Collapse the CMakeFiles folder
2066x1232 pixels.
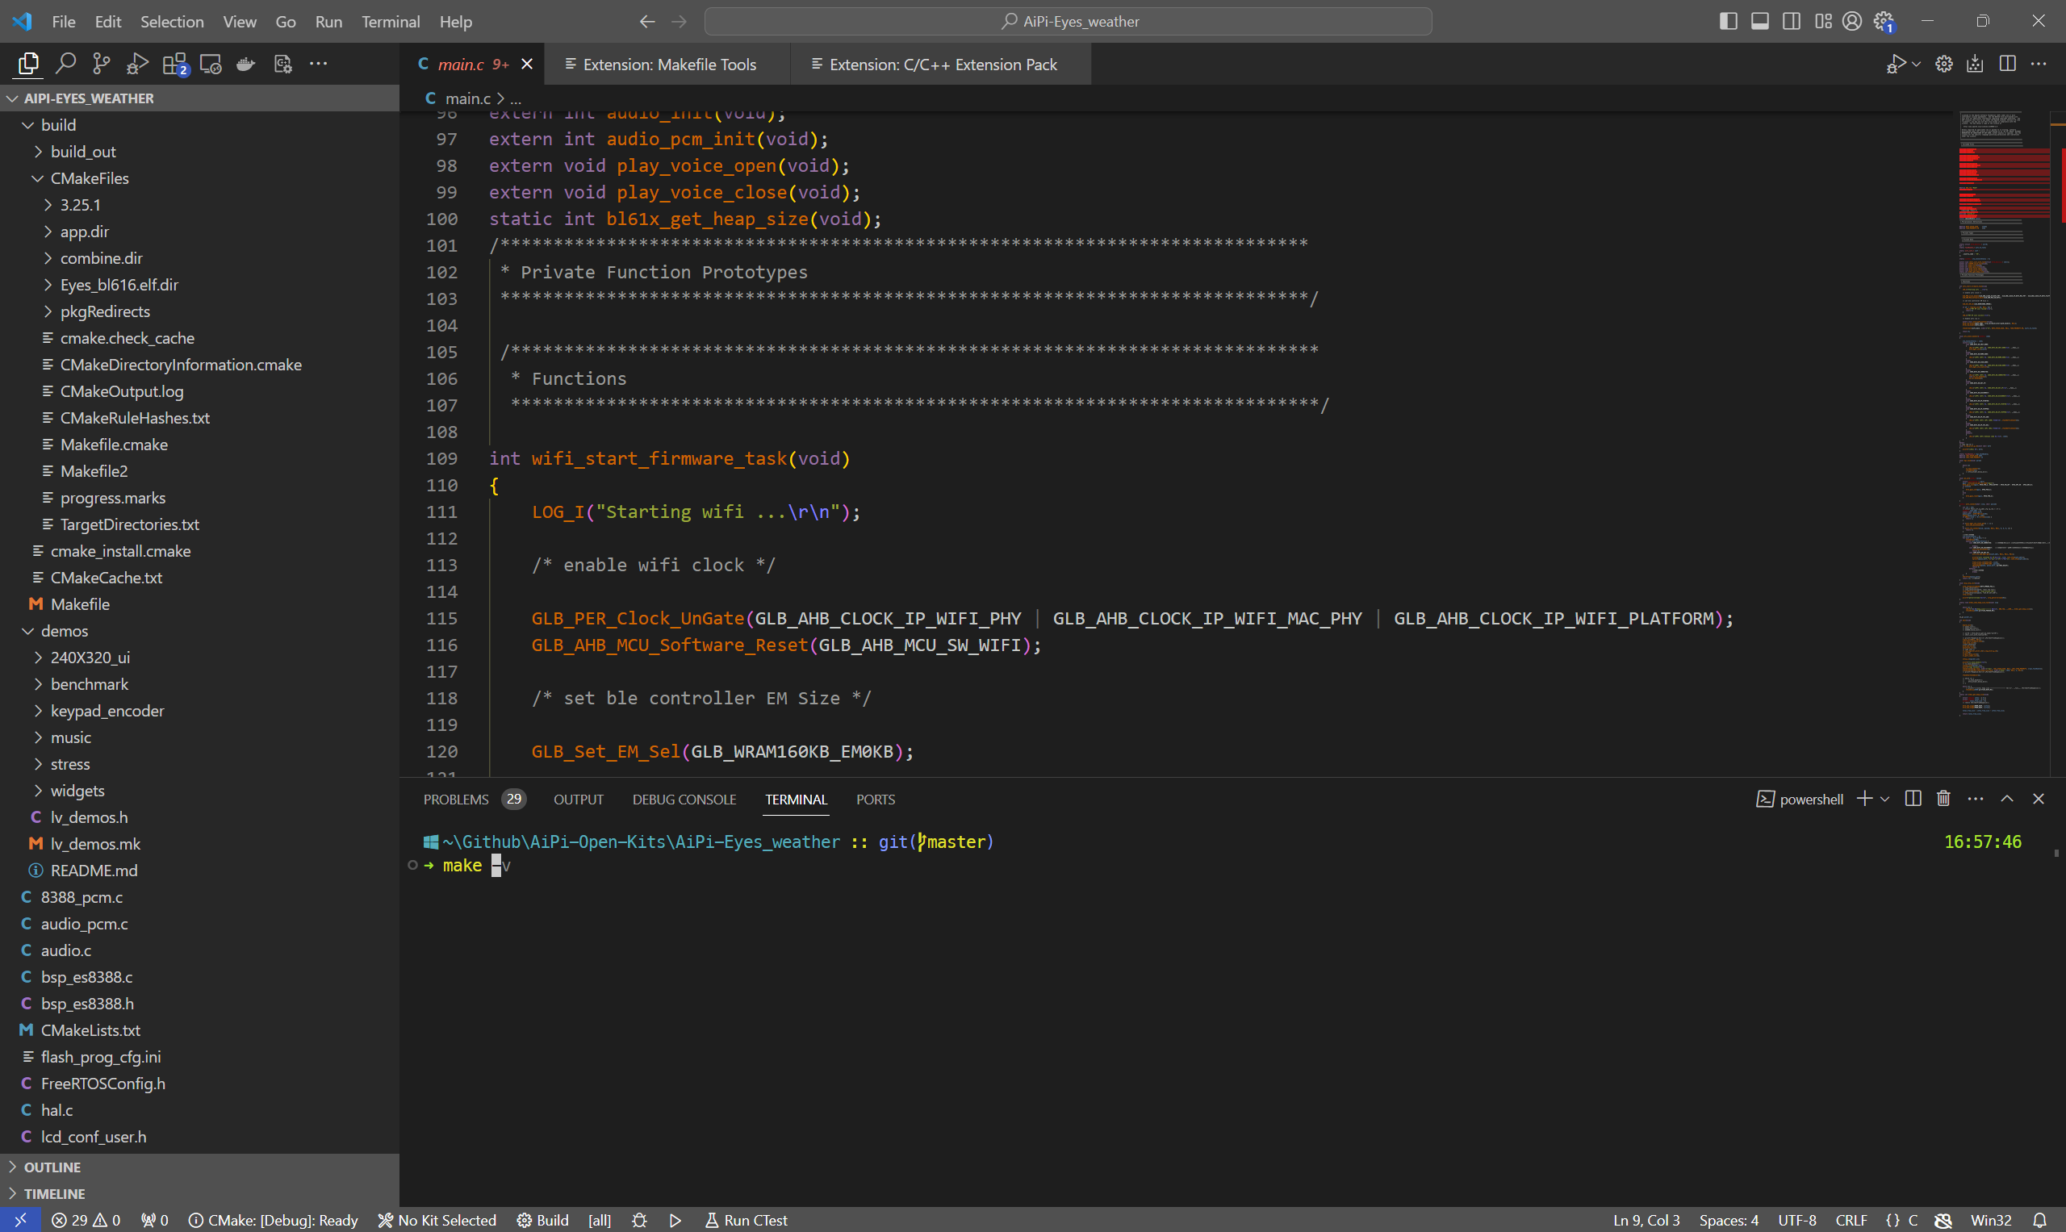[x=199, y=177]
